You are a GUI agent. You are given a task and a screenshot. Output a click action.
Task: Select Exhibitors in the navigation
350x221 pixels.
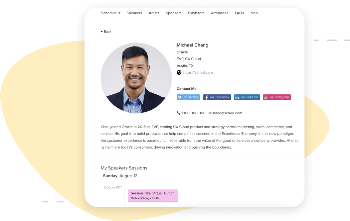[x=196, y=13]
